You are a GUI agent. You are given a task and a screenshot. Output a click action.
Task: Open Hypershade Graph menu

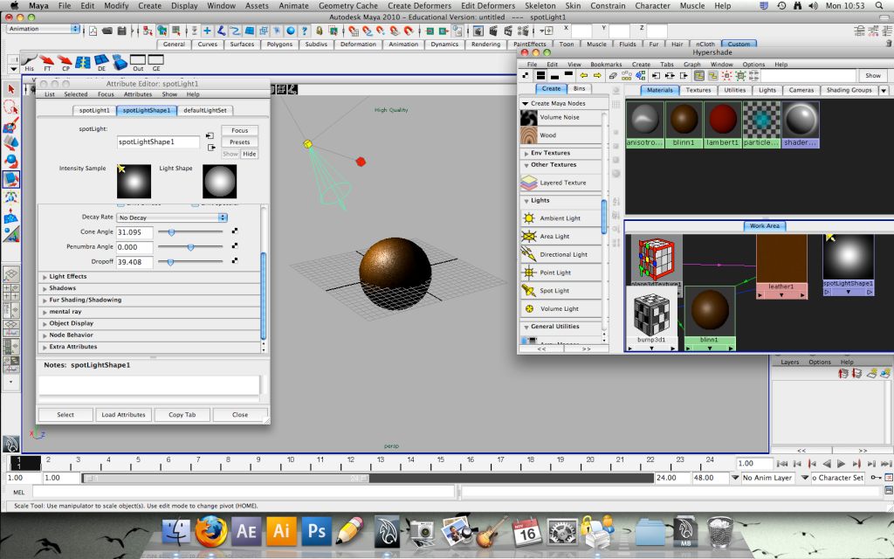click(692, 65)
